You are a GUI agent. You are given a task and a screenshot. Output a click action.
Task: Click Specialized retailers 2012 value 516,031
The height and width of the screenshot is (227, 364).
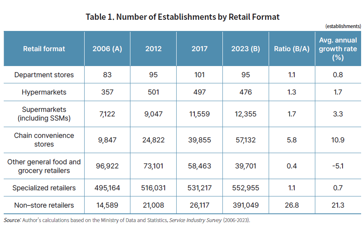coord(153,188)
